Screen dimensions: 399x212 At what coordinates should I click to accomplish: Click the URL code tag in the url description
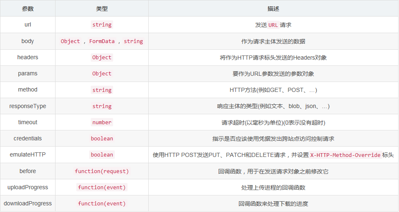pyautogui.click(x=273, y=25)
